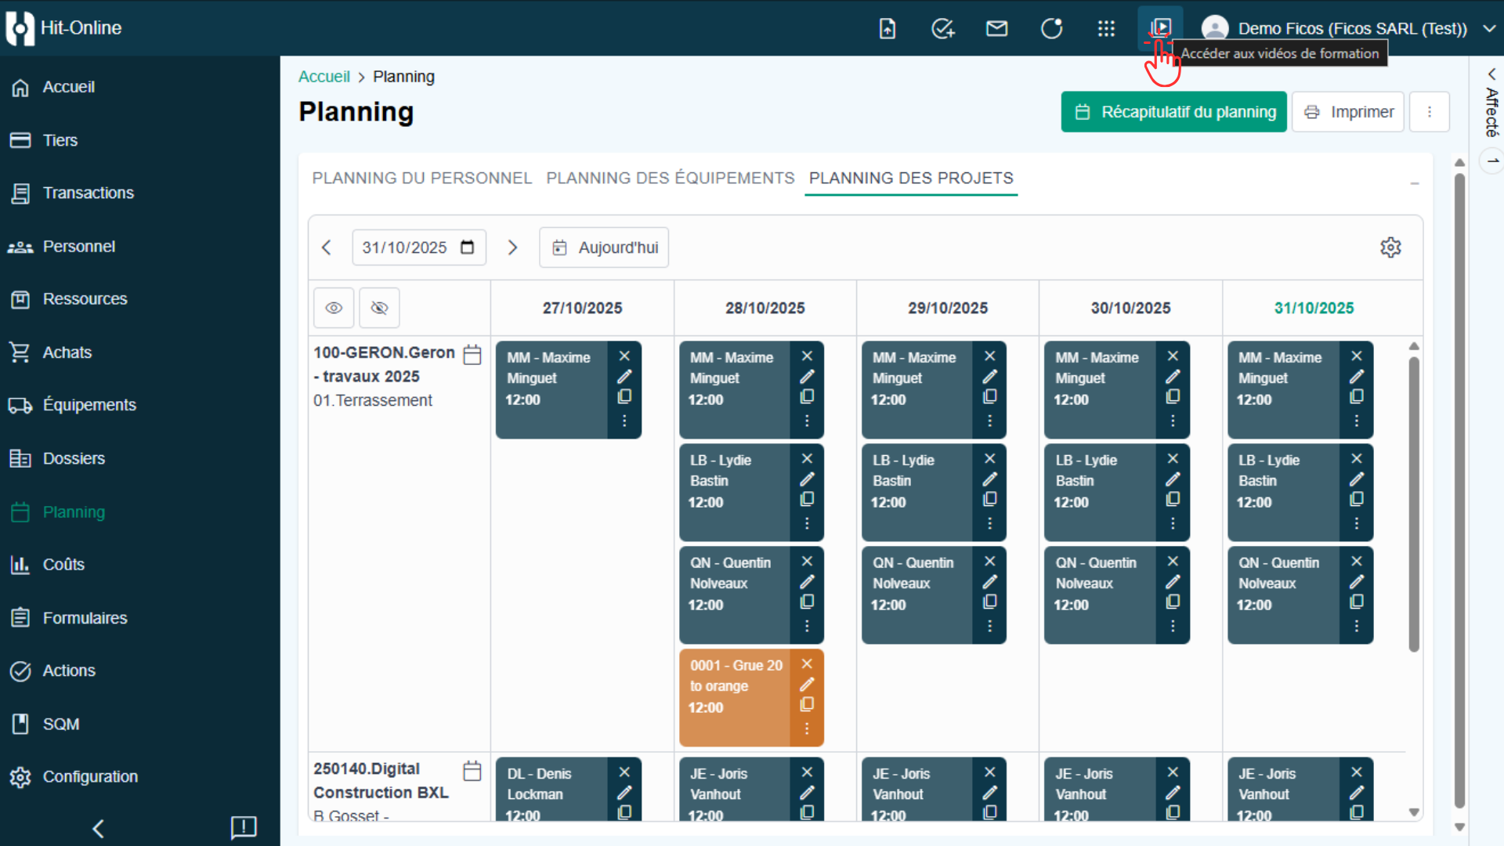1504x846 pixels.
Task: Open Équipements in the sidebar menu
Action: [89, 405]
